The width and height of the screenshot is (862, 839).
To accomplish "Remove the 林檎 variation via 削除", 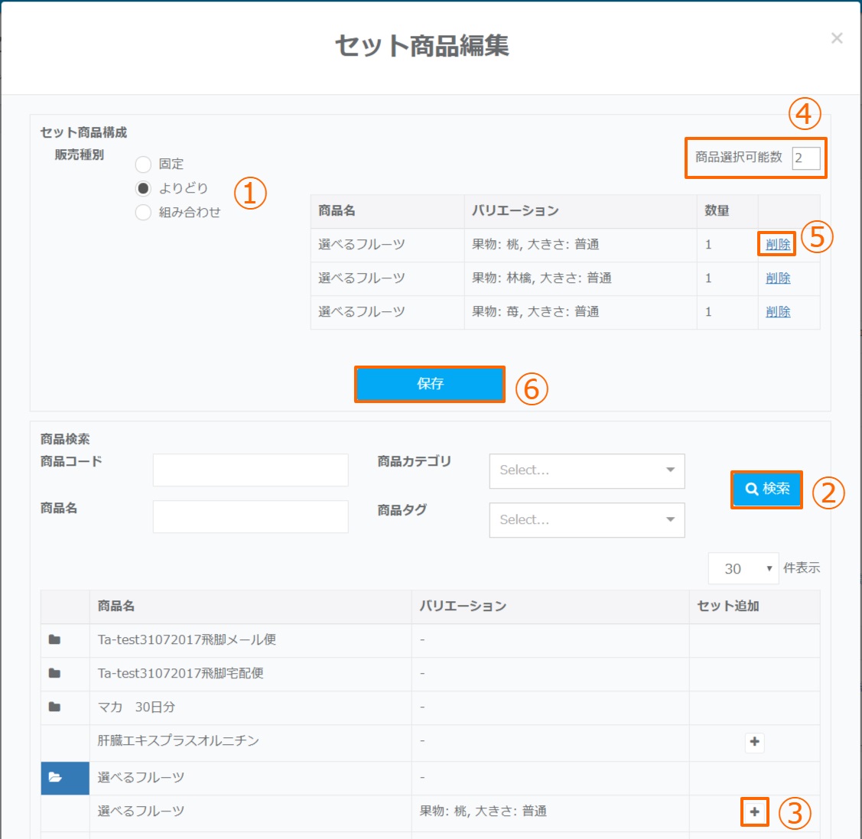I will (x=778, y=278).
